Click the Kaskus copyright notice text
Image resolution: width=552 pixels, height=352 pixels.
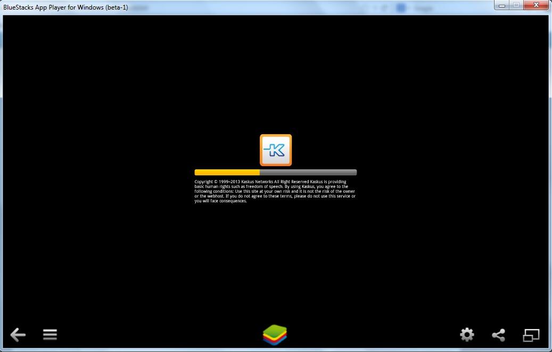pos(275,191)
